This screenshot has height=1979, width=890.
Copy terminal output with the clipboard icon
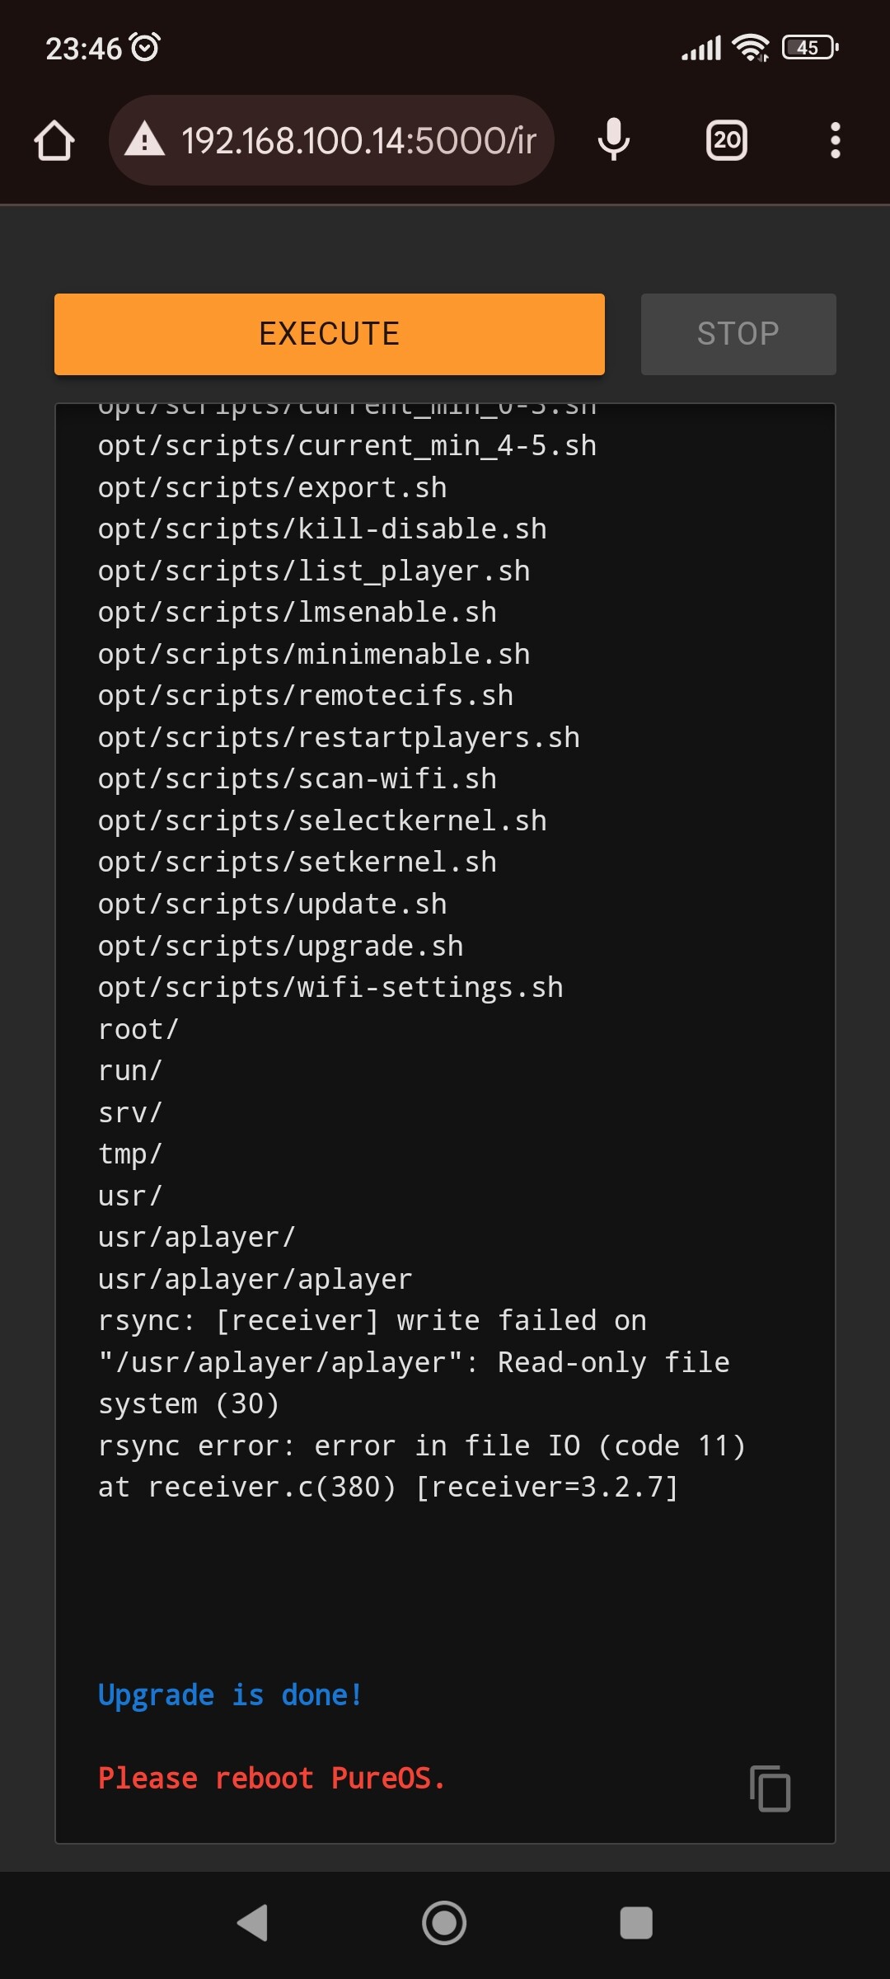pyautogui.click(x=771, y=1789)
